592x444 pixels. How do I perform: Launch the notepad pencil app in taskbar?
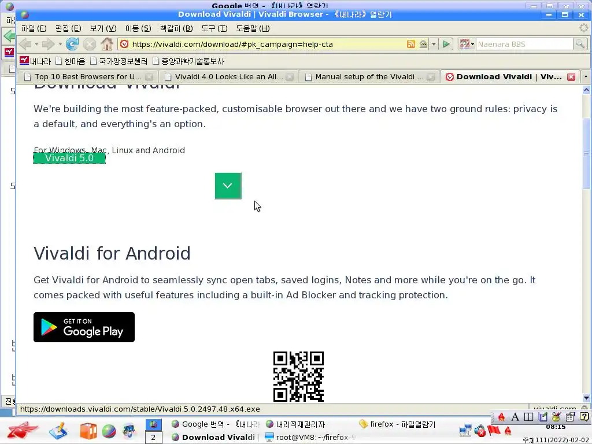58,431
